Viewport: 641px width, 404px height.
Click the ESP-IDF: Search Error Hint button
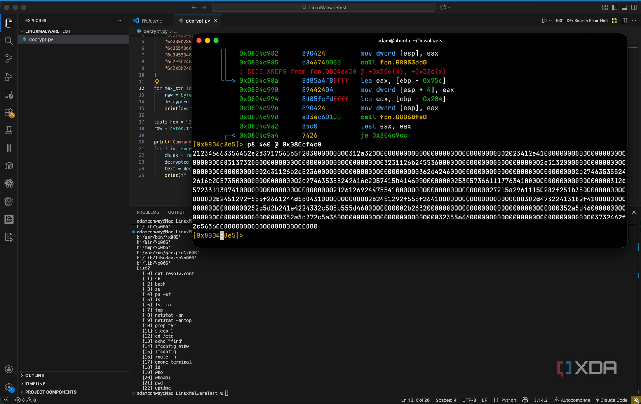(582, 21)
